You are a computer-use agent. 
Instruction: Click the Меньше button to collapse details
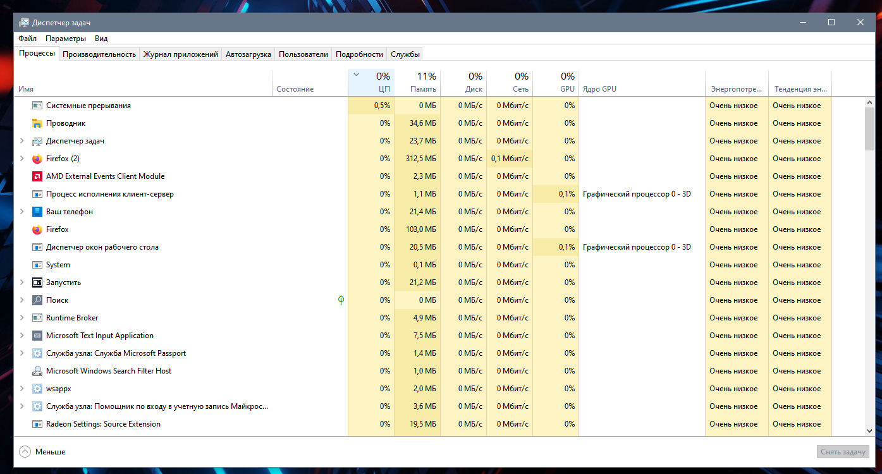[42, 452]
